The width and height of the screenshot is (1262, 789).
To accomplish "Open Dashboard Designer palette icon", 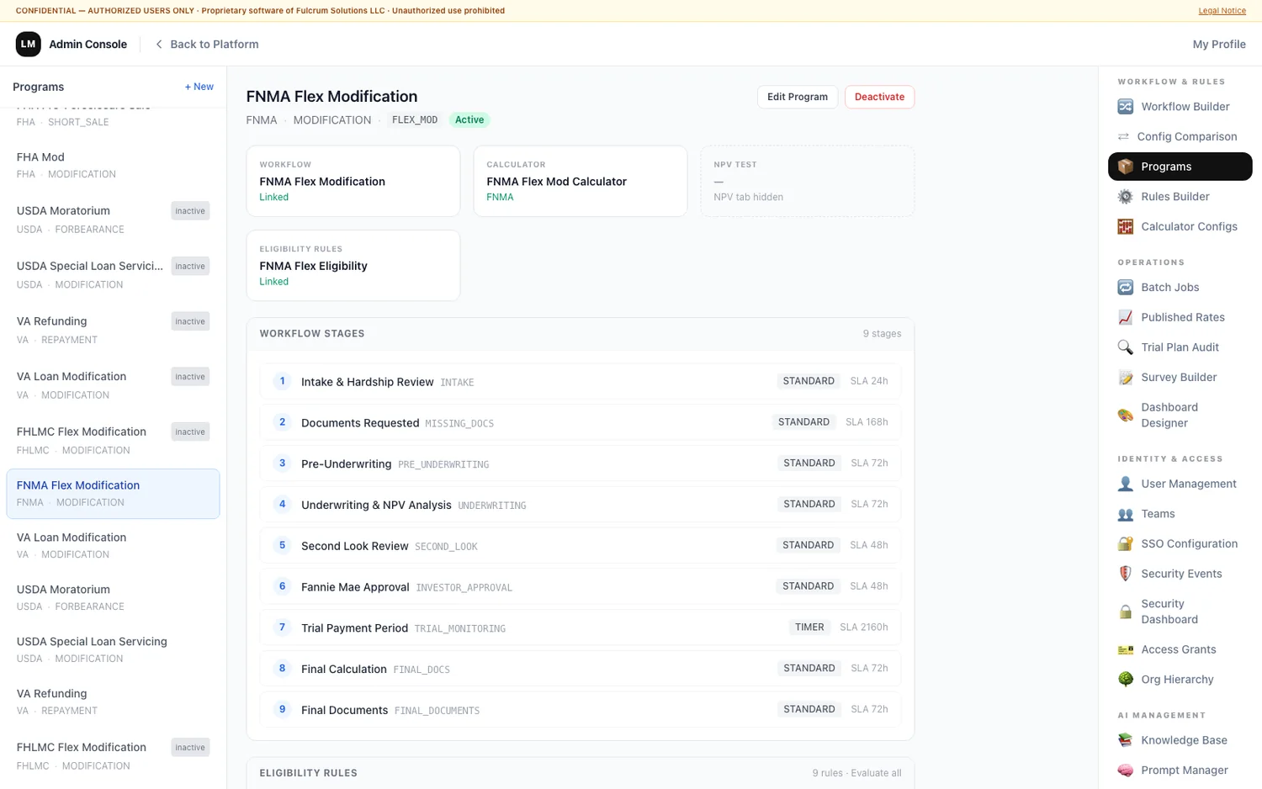I will point(1125,415).
